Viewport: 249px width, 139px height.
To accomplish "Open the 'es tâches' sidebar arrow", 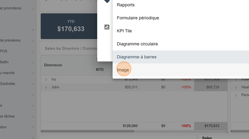I will coord(33,117).
